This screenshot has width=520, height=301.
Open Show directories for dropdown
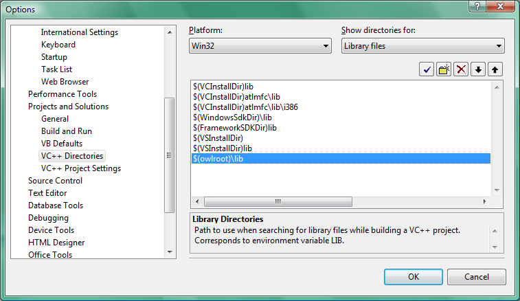[423, 46]
